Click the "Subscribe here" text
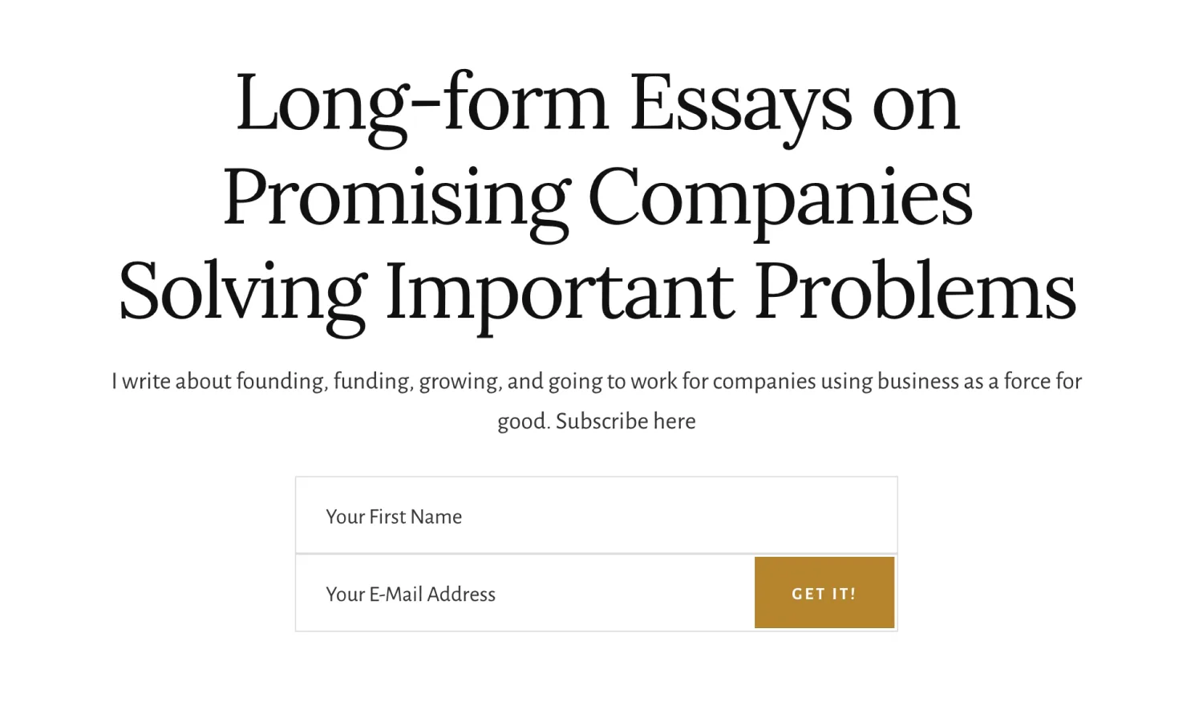This screenshot has height=702, width=1203. coord(626,421)
